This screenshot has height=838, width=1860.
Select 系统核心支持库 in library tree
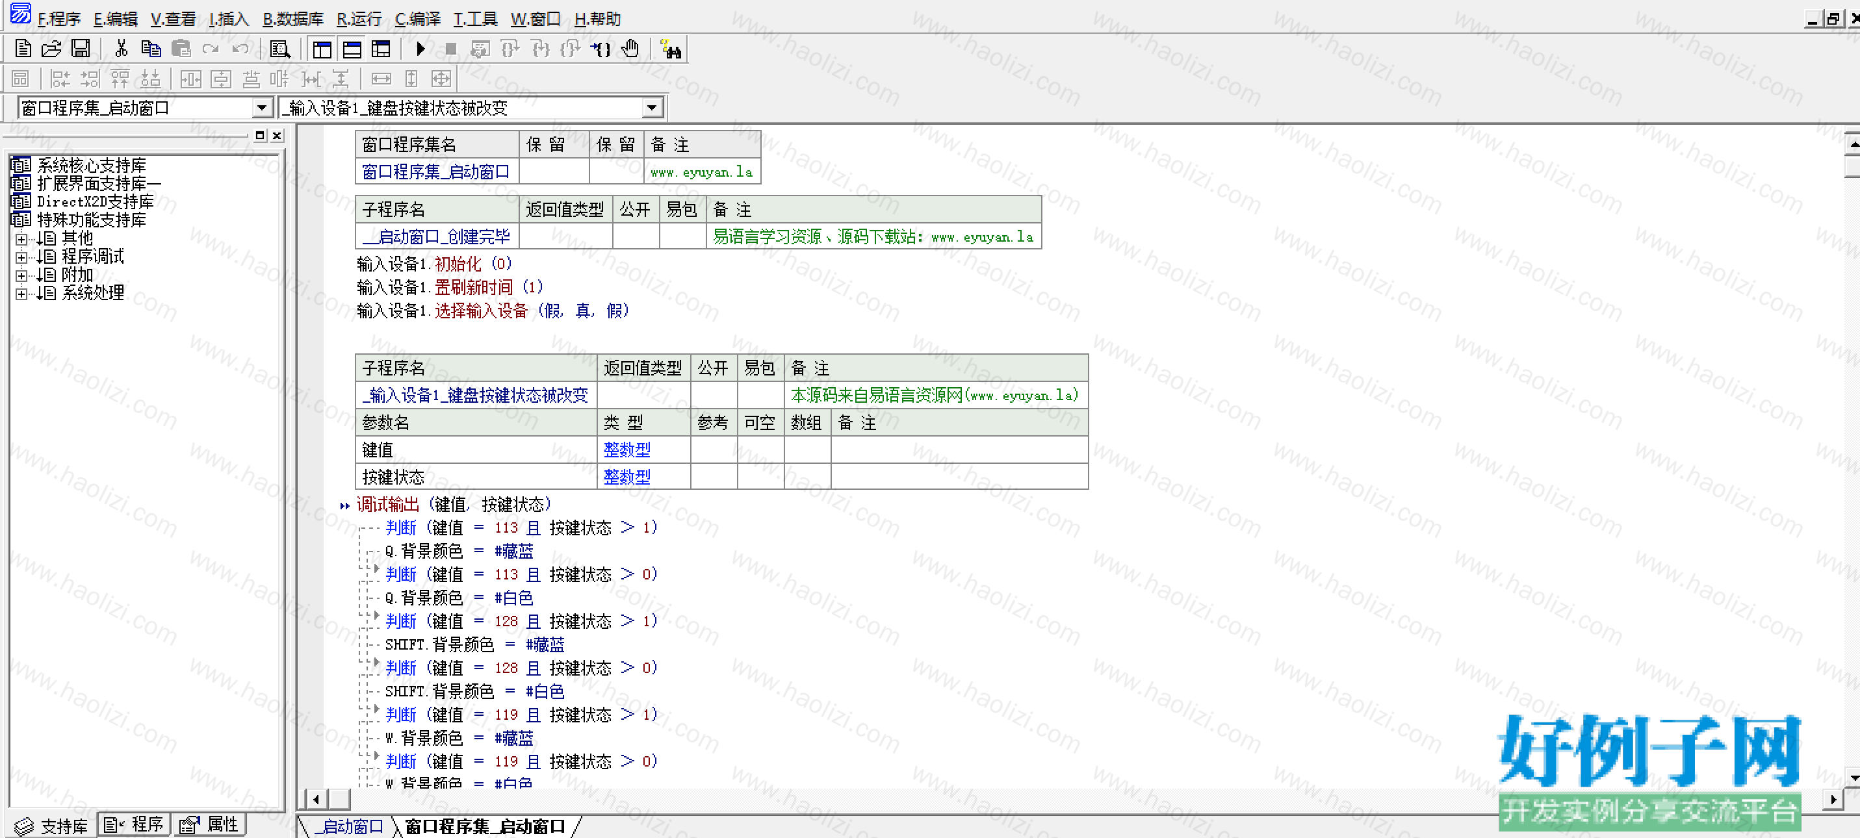(91, 165)
